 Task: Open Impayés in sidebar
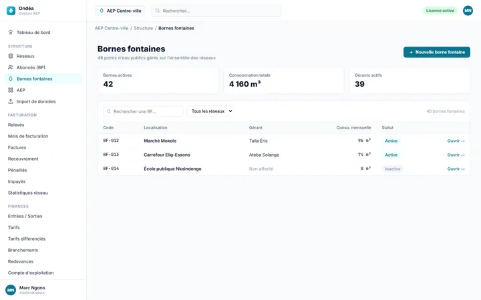coord(17,181)
